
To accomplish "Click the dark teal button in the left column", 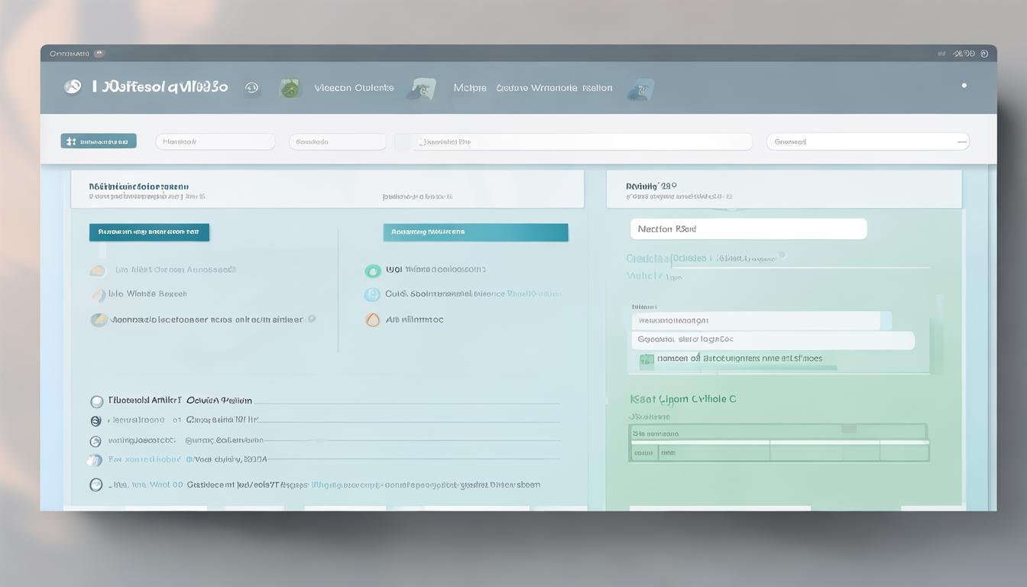I will [x=149, y=232].
